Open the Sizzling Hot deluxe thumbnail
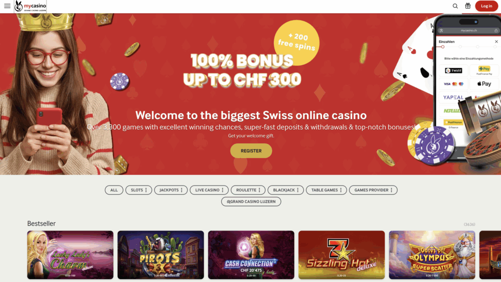The width and height of the screenshot is (501, 282). pos(342,255)
